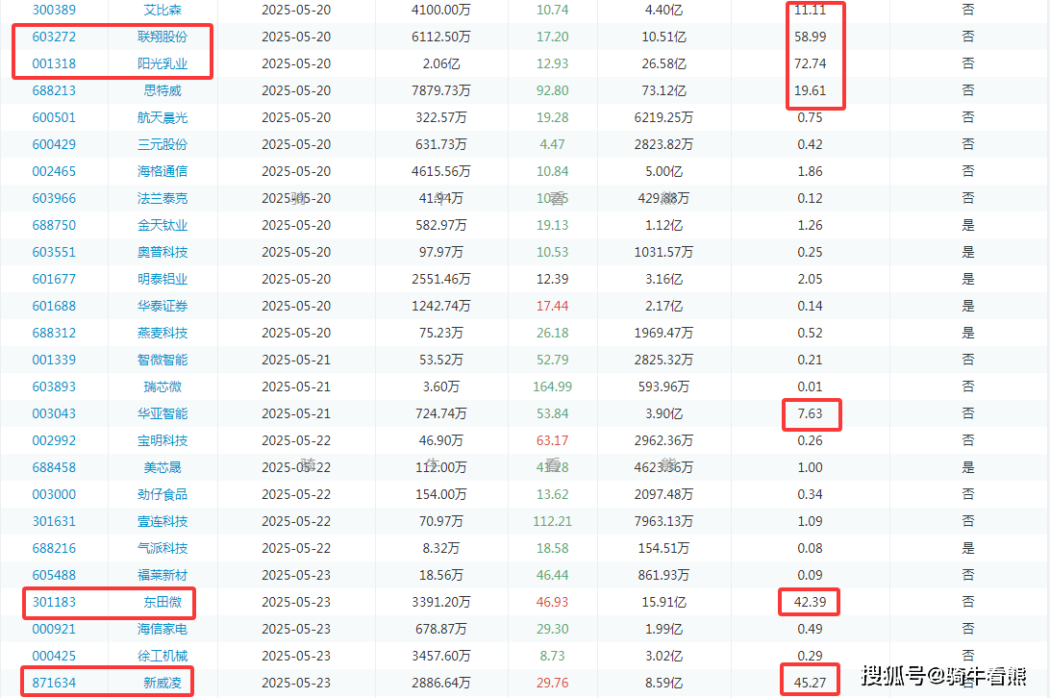Select the 3457.60万 quantity cell
This screenshot has width=1050, height=698.
pos(440,656)
